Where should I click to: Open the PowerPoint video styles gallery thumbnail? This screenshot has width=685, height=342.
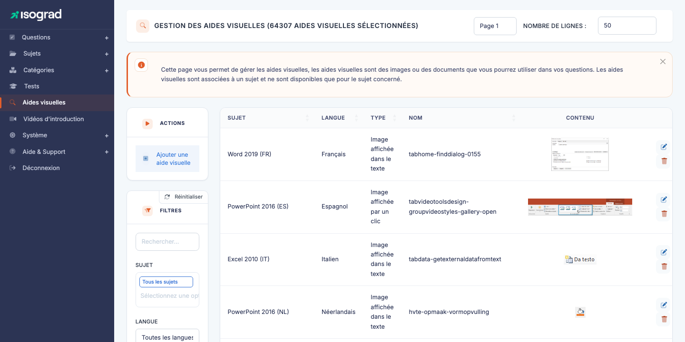[580, 207]
